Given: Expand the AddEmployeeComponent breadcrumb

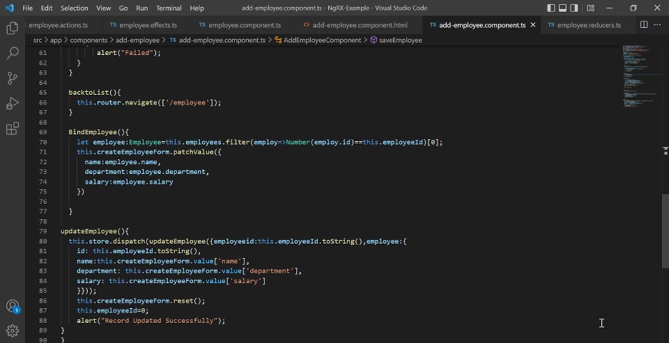Looking at the screenshot, I should tap(322, 40).
